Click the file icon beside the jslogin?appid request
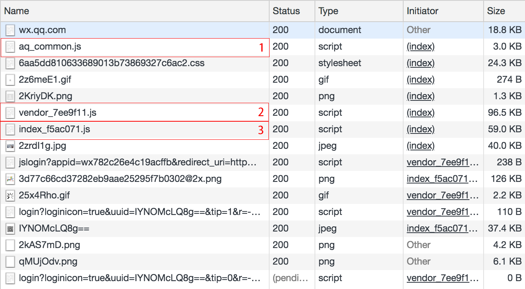This screenshot has height=289, width=525. (10, 163)
